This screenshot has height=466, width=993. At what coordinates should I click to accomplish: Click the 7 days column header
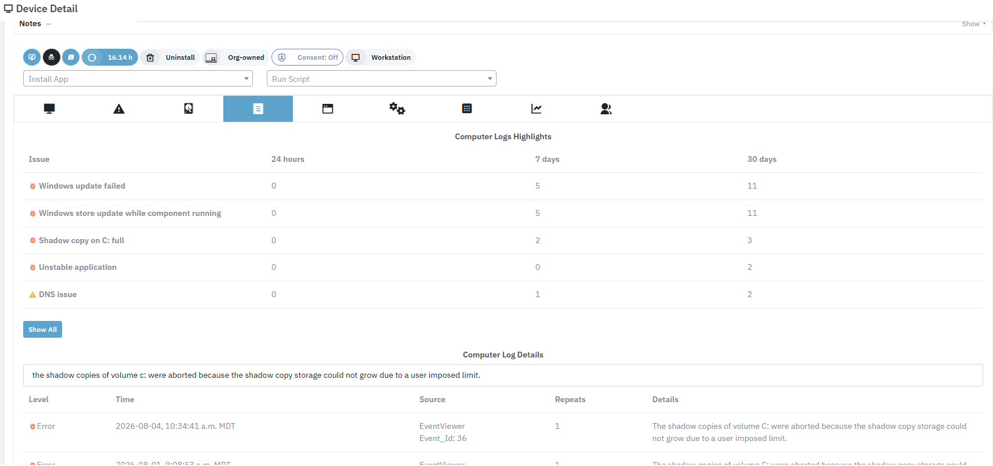(547, 159)
